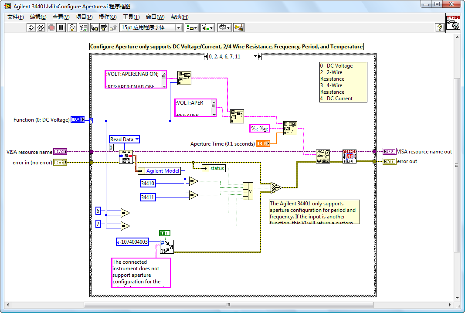The image size is (465, 313).
Task: Click the Step Over button
Action: point(104,27)
